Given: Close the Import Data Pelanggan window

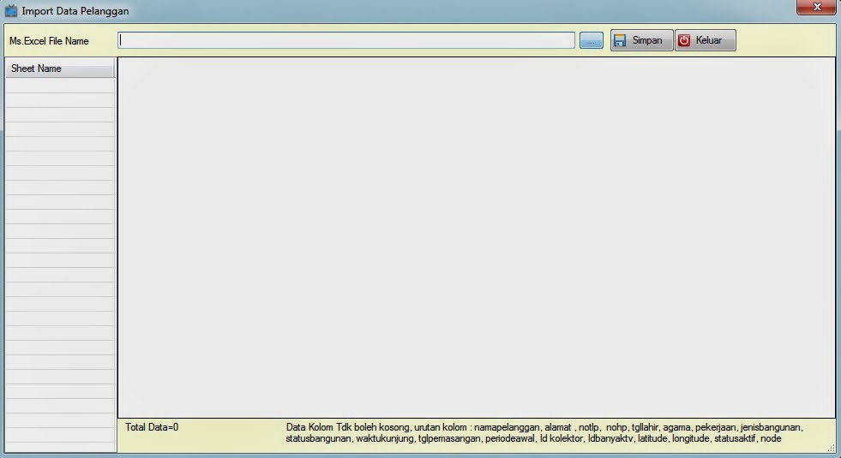Looking at the screenshot, I should [816, 7].
